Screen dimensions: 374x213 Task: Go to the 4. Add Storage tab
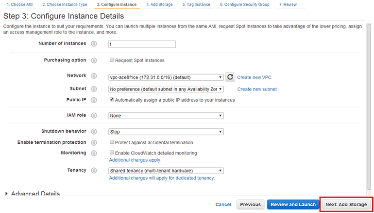(159, 4)
